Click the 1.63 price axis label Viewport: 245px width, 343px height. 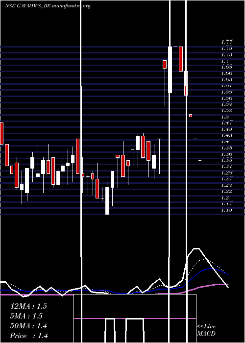[226, 79]
